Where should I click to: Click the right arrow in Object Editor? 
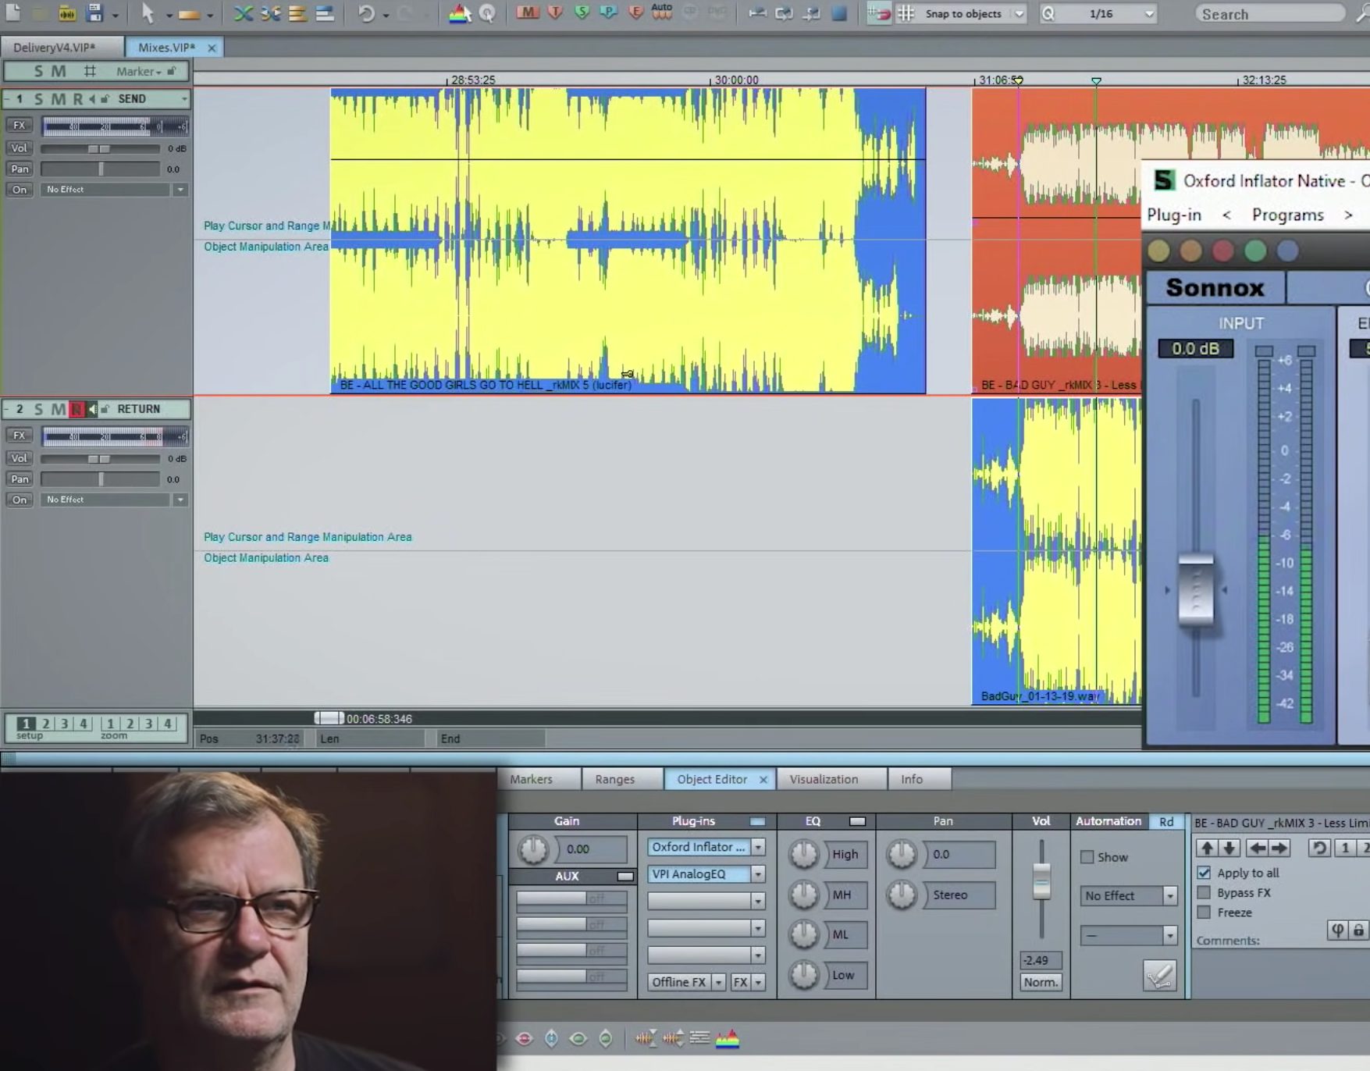[1279, 848]
